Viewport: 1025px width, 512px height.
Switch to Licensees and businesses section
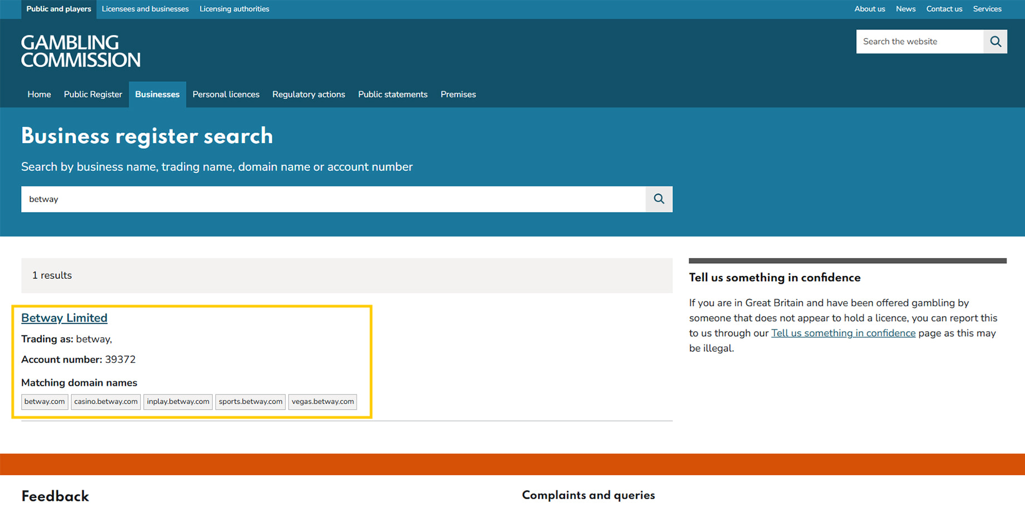point(145,9)
